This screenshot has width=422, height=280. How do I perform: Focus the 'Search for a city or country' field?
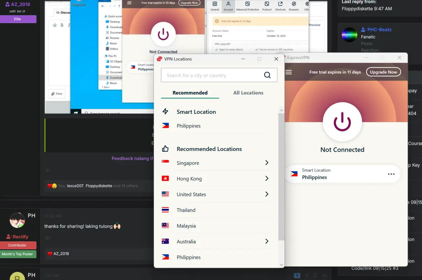tap(219, 75)
